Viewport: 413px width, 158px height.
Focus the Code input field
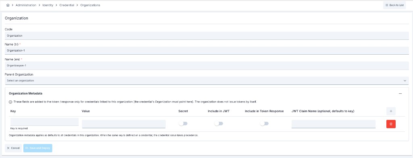pyautogui.click(x=206, y=36)
